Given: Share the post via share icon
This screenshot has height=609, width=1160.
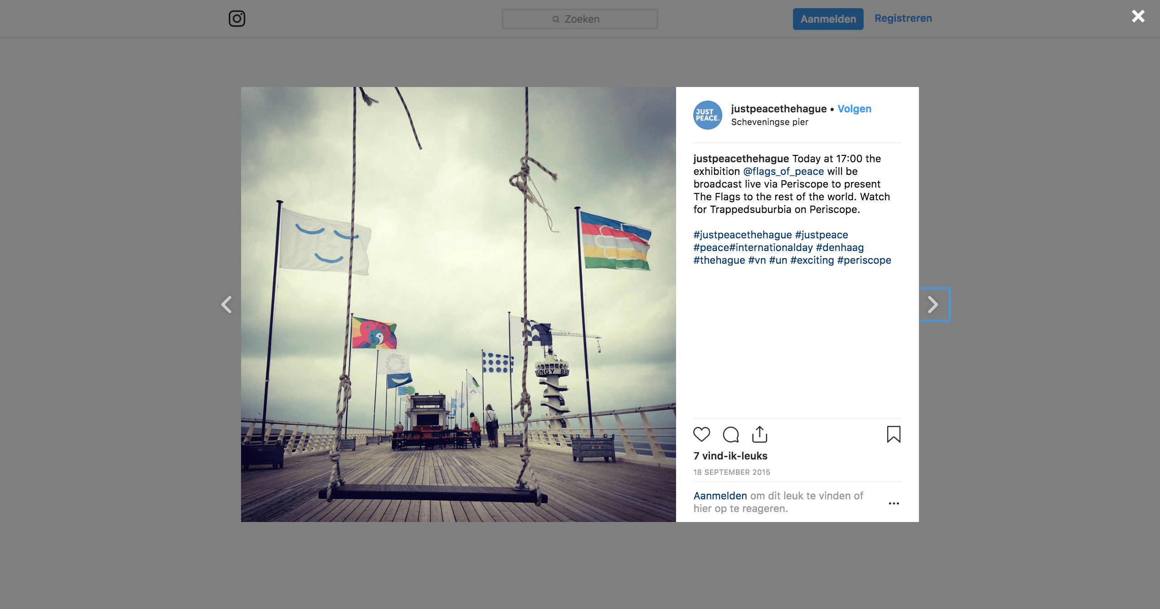Looking at the screenshot, I should pyautogui.click(x=759, y=434).
